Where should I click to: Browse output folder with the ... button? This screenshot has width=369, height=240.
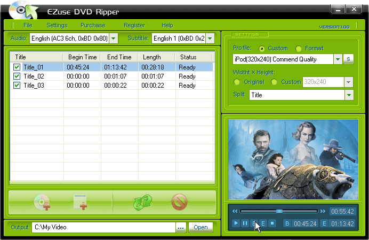click(181, 227)
